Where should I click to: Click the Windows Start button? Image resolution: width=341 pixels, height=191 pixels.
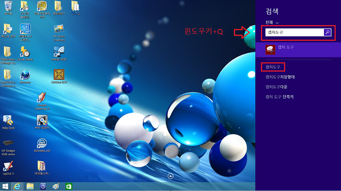point(5,187)
